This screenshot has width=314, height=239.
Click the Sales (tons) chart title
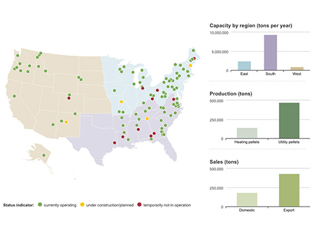[x=224, y=162]
